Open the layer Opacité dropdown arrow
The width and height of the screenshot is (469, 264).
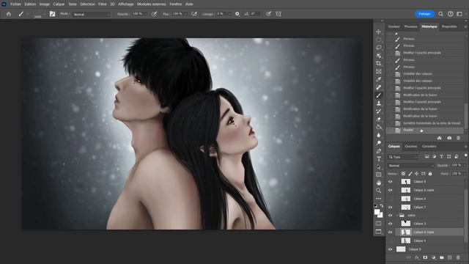click(x=465, y=165)
